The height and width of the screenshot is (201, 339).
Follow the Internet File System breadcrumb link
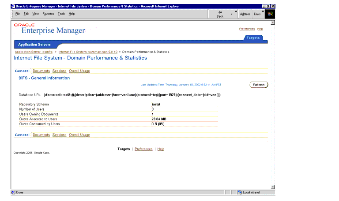[88, 52]
